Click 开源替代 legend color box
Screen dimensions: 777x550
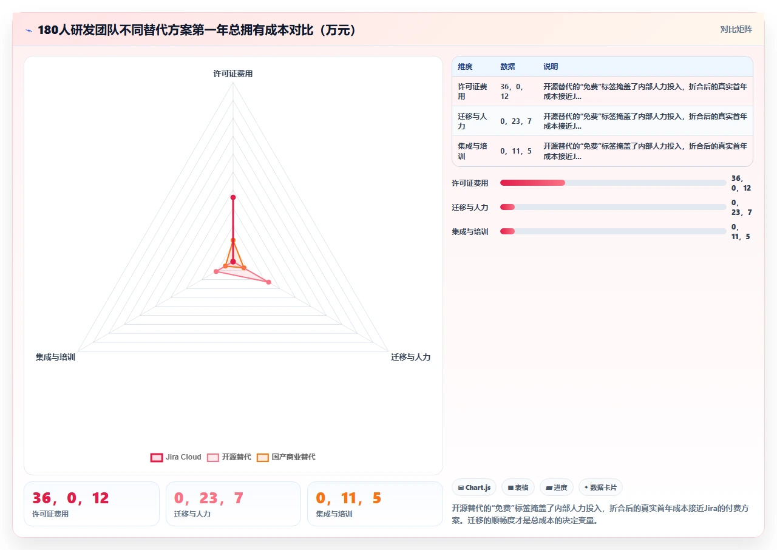(213, 457)
